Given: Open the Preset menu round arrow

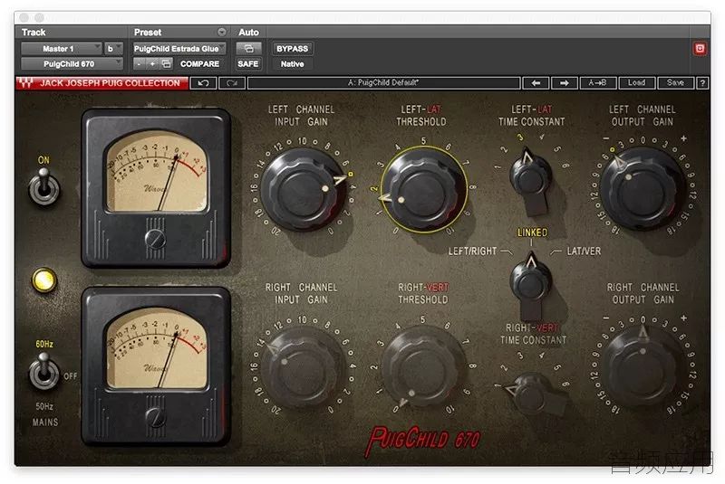Looking at the screenshot, I should coord(222,32).
